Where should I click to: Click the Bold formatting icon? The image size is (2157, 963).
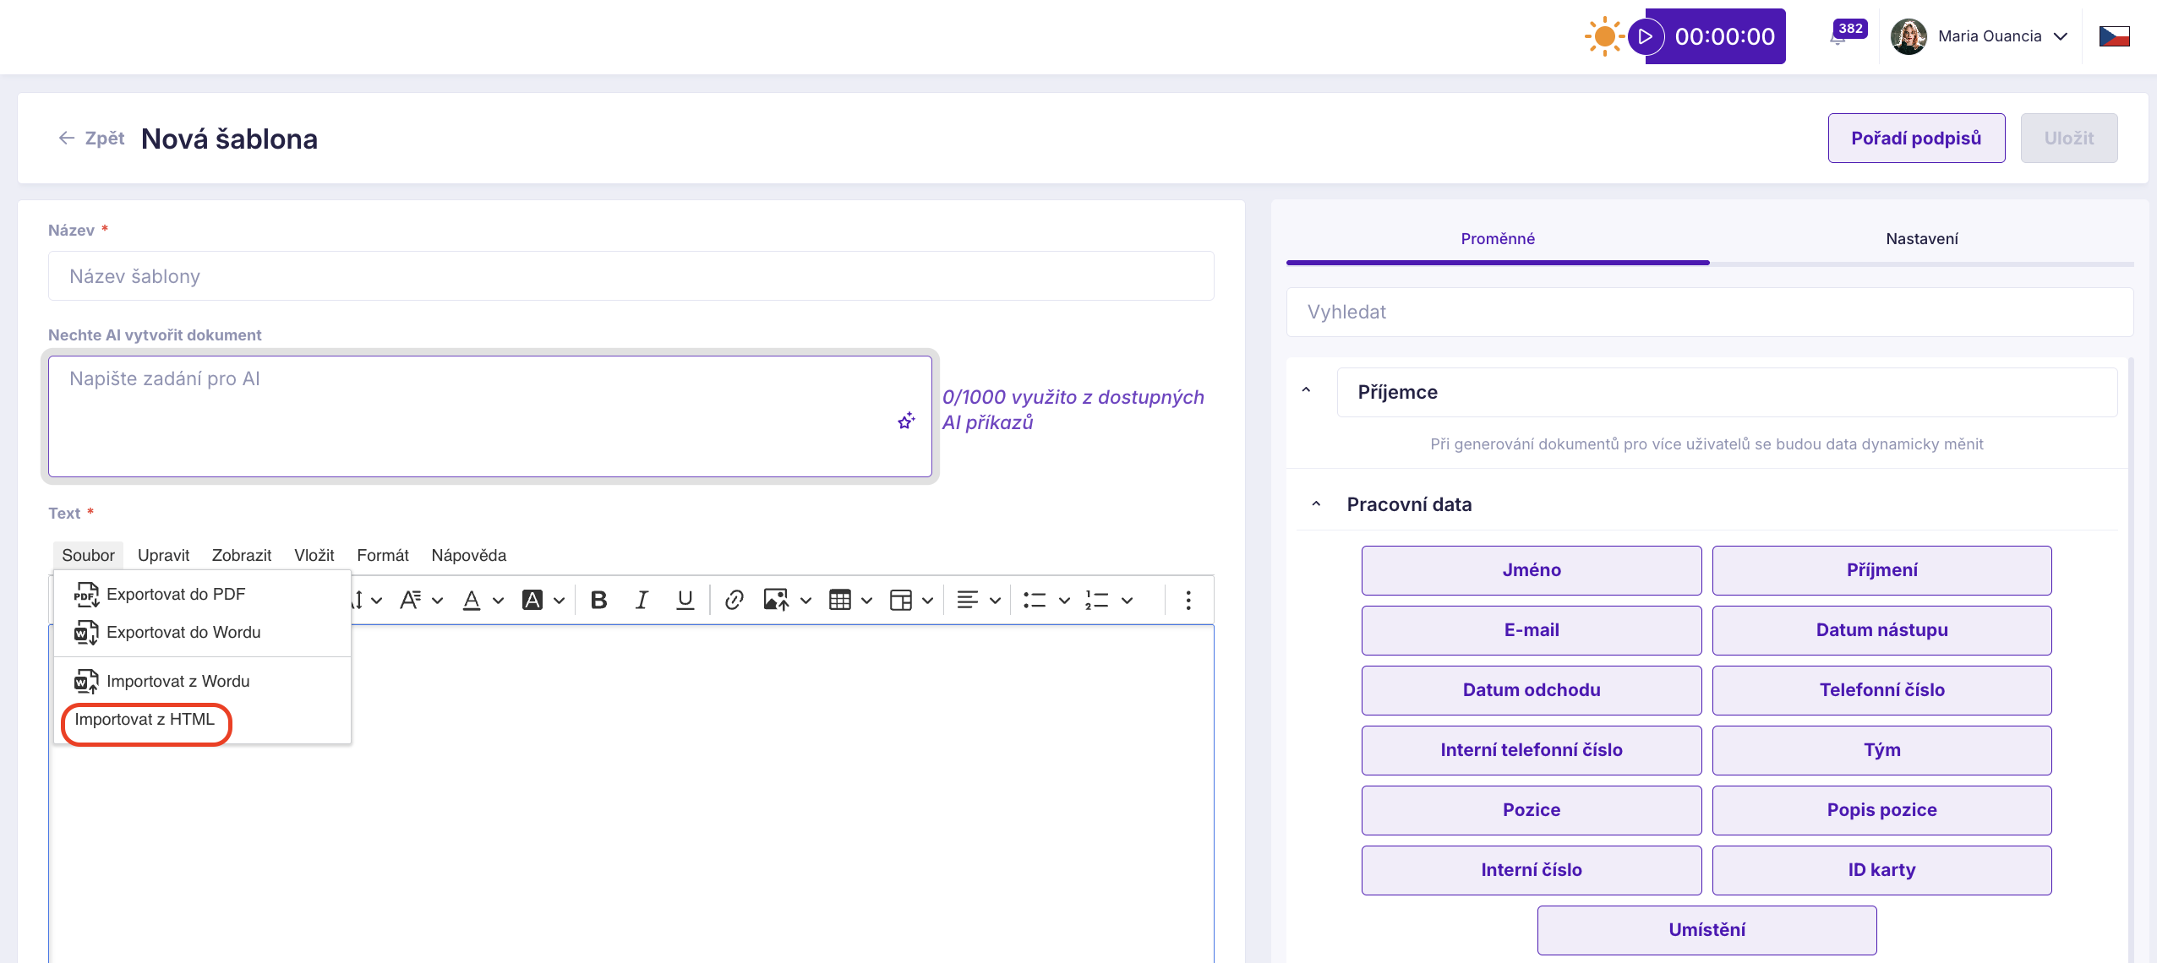point(598,600)
